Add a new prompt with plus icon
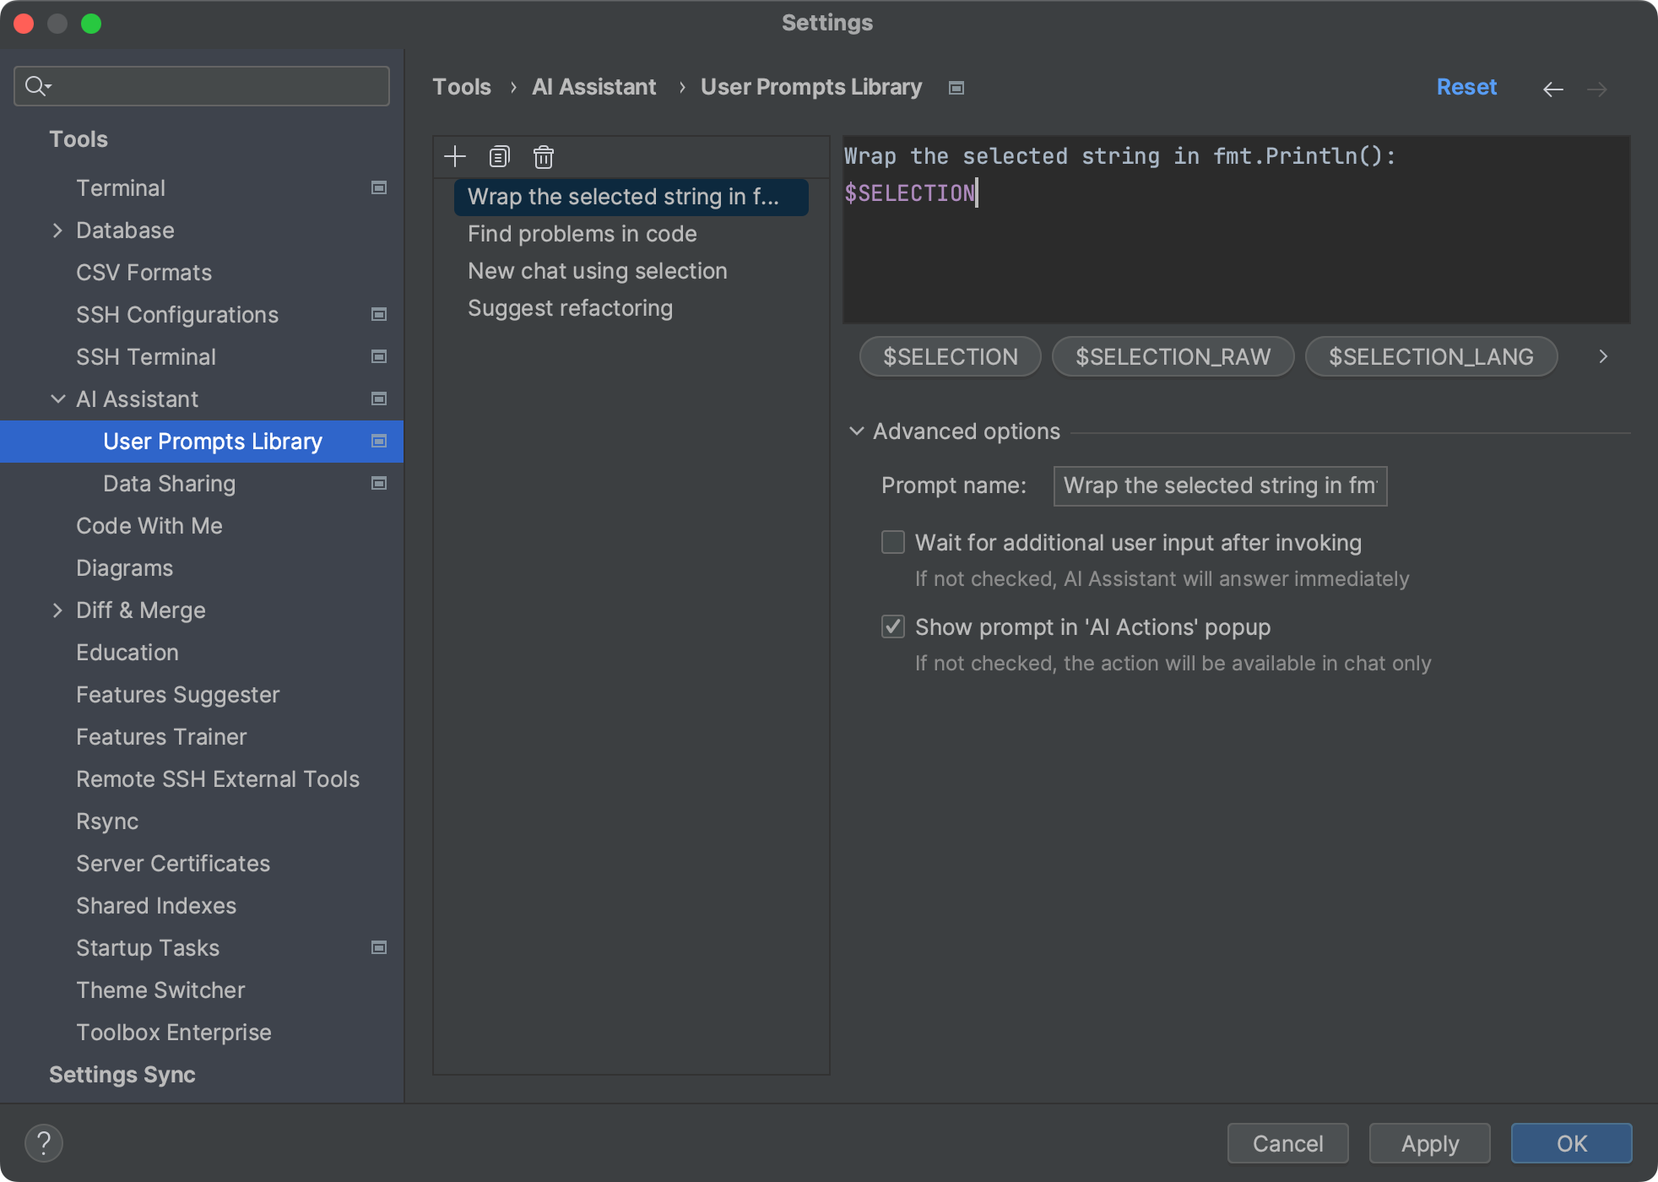This screenshot has width=1658, height=1182. click(x=455, y=156)
